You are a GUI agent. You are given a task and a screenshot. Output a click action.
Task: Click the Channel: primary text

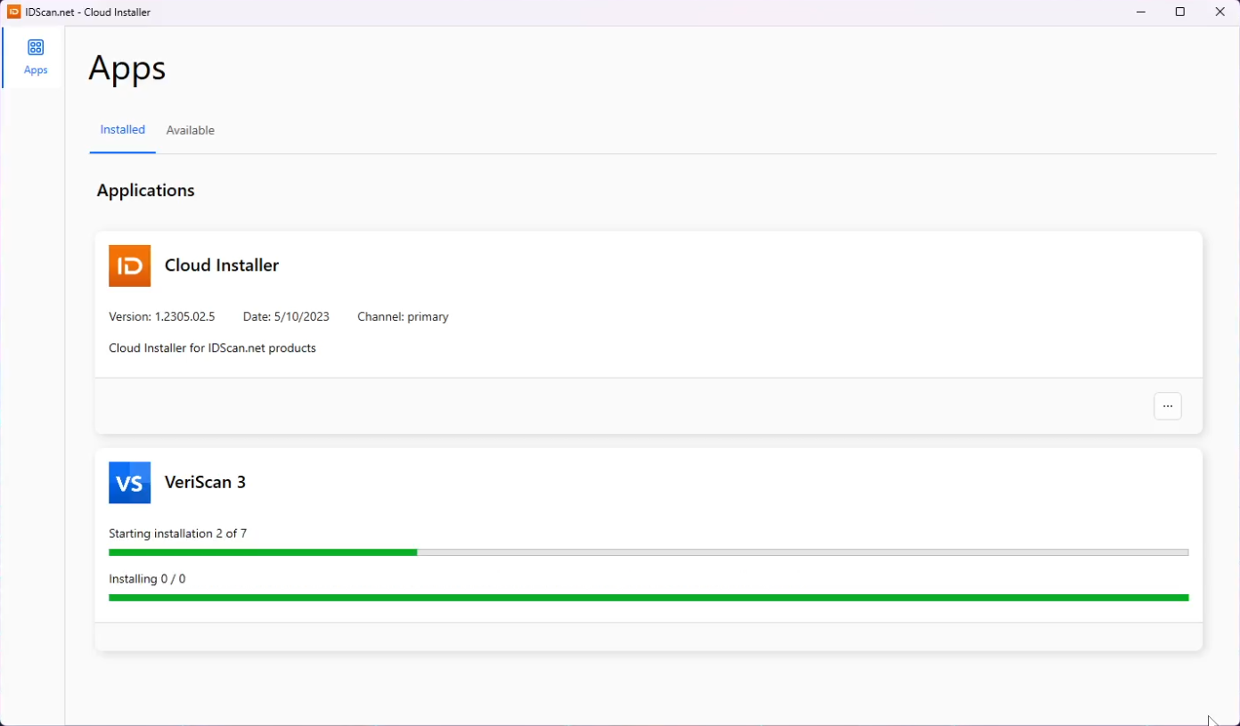pyautogui.click(x=403, y=317)
